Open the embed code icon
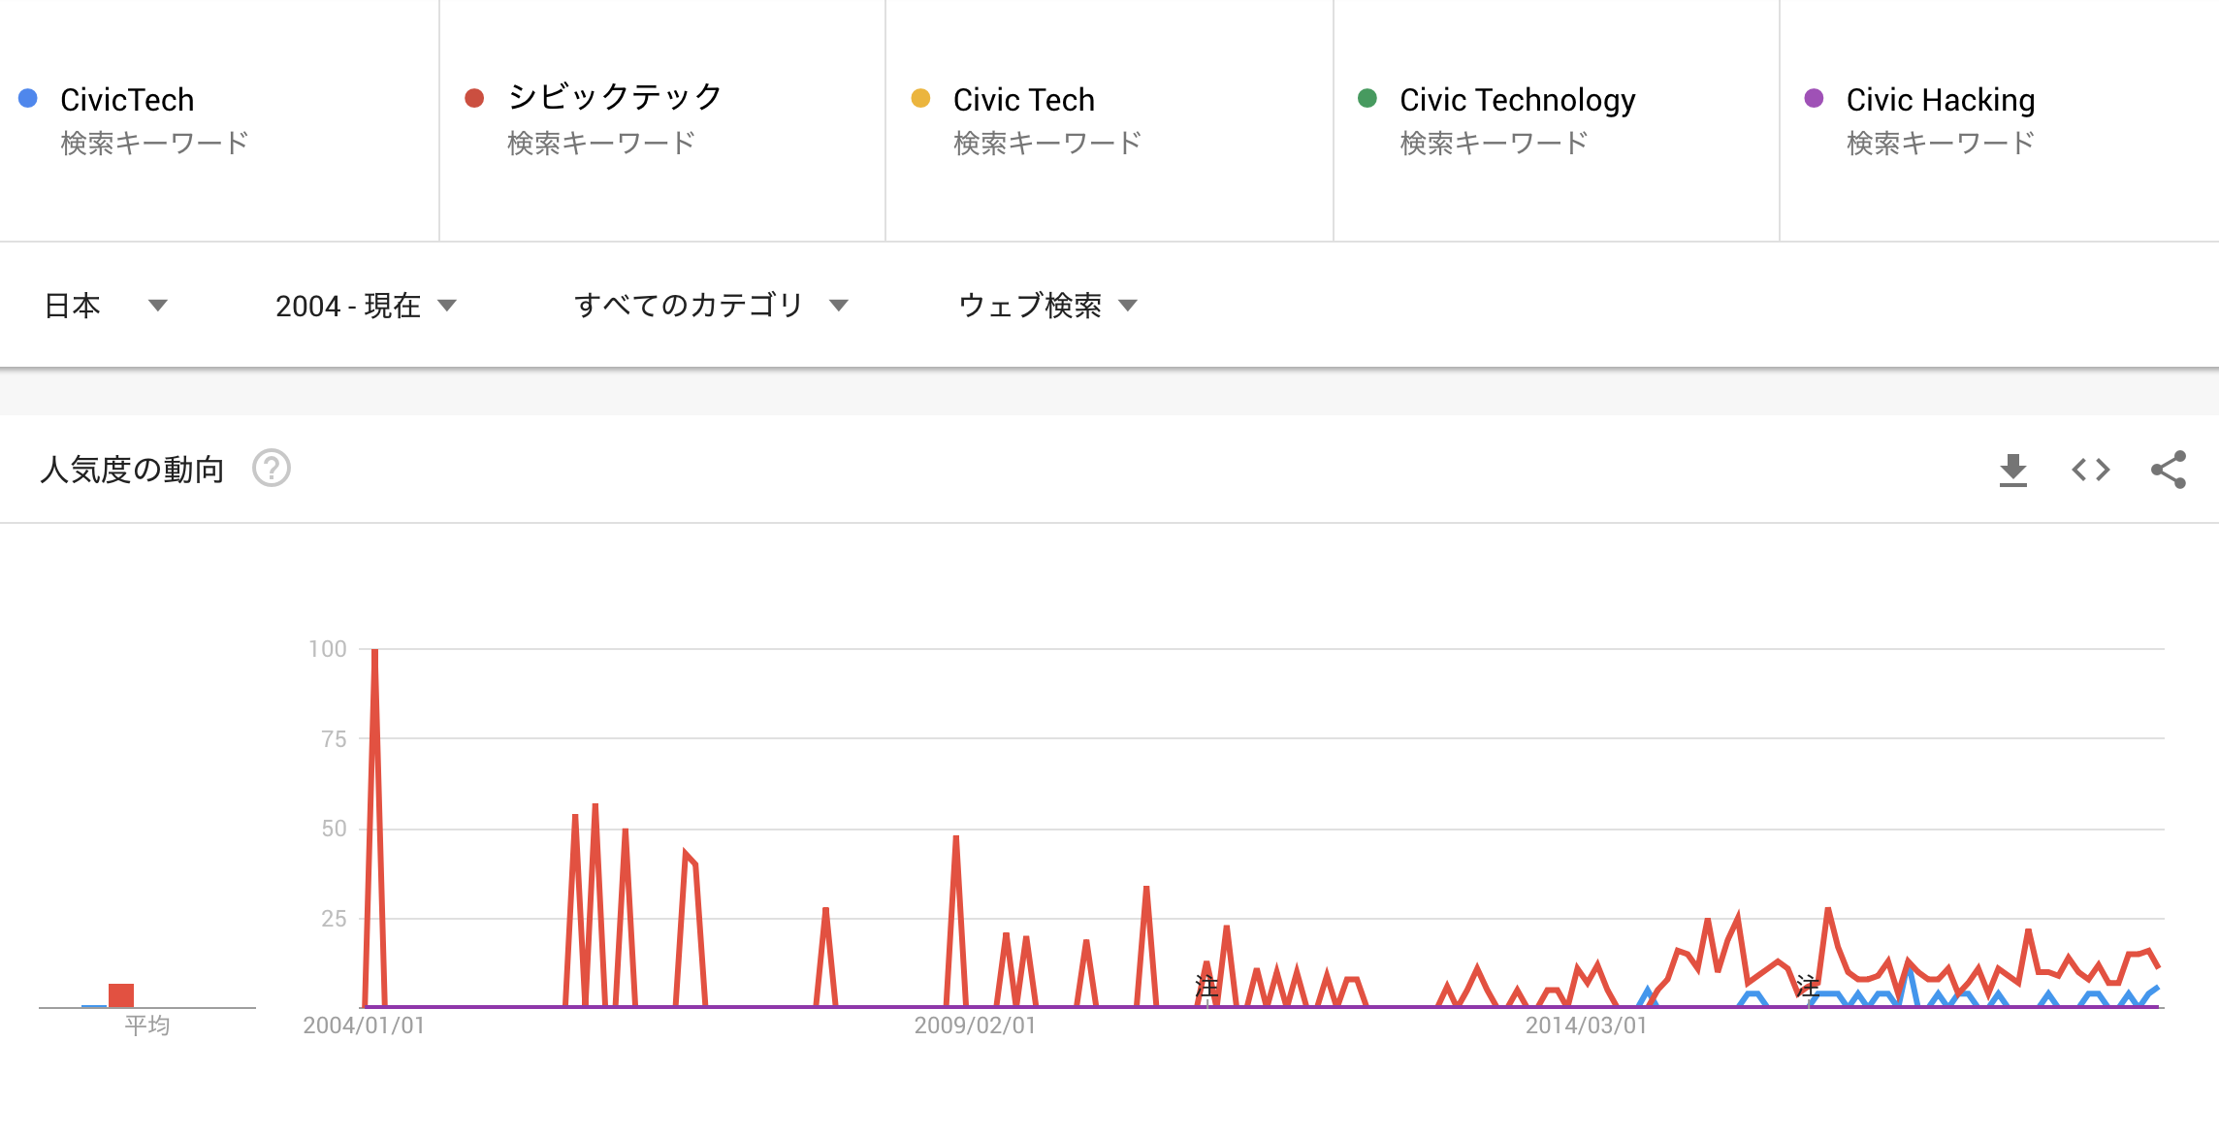The image size is (2219, 1139). pos(2090,470)
